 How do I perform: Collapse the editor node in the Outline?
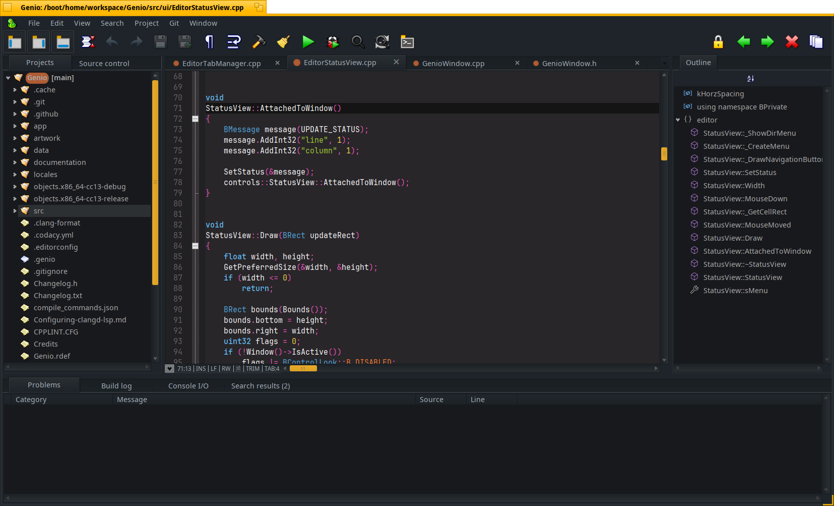(x=678, y=120)
